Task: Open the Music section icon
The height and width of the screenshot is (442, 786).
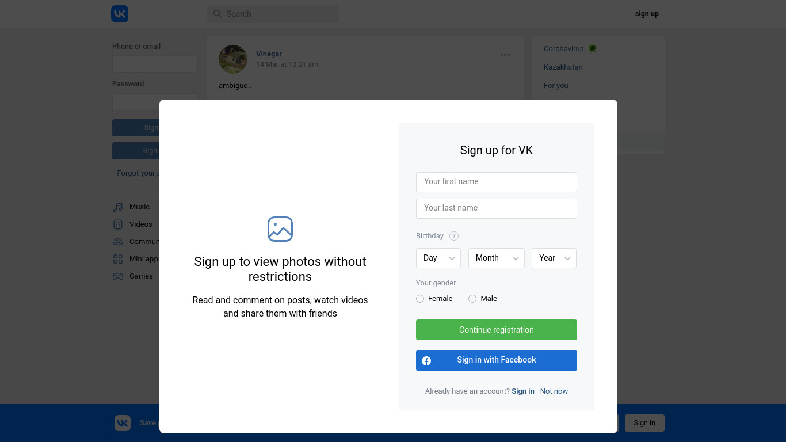Action: [x=118, y=207]
